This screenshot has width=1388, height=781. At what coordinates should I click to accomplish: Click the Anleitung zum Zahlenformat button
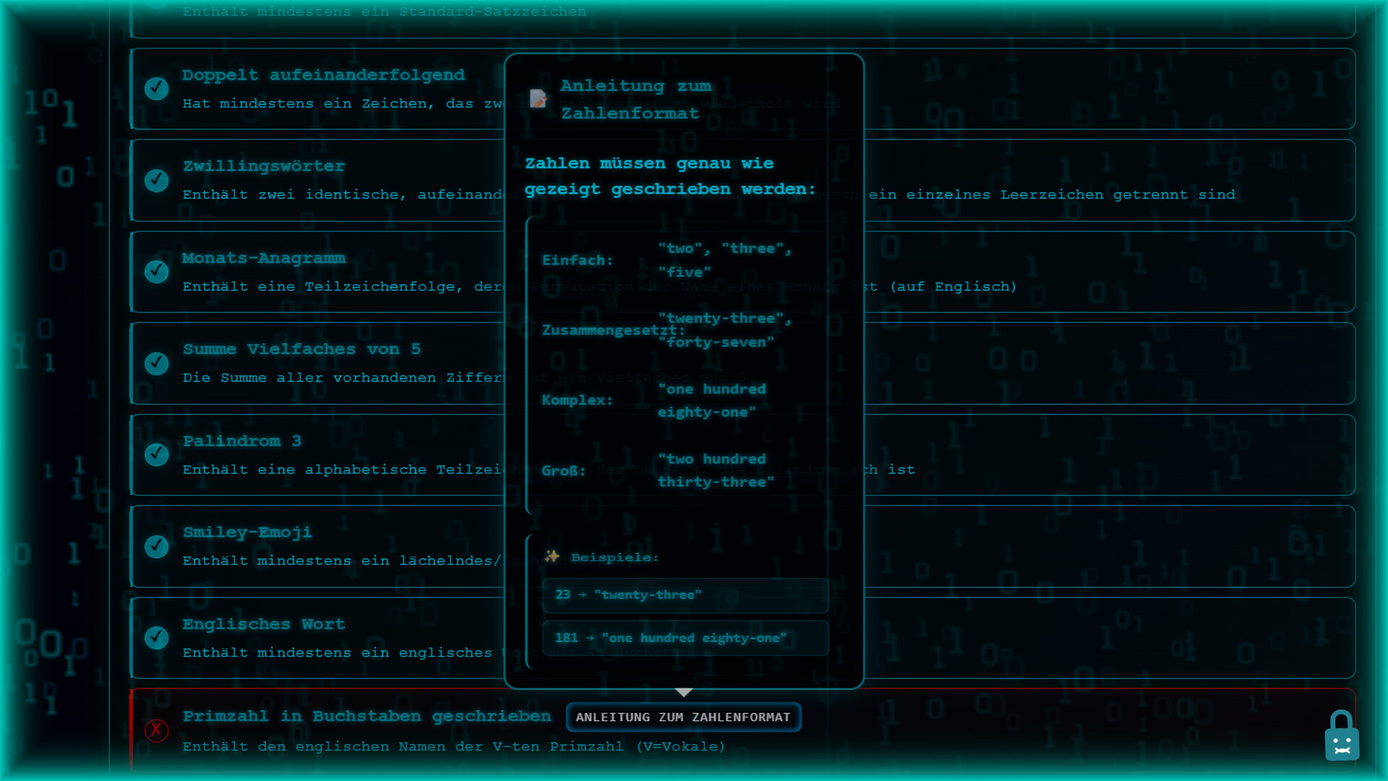[682, 717]
